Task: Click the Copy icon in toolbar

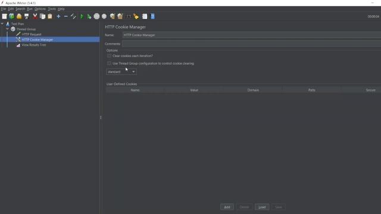Action: tap(42, 16)
